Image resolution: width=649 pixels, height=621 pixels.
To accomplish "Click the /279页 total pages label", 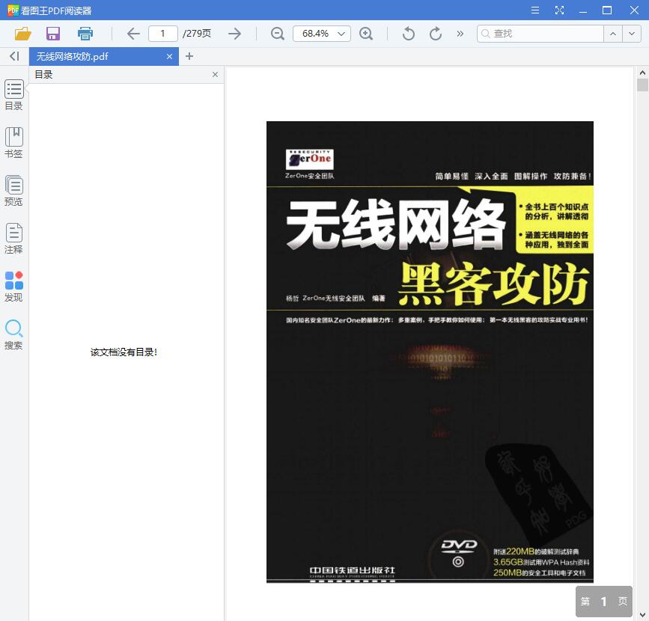I will click(197, 34).
